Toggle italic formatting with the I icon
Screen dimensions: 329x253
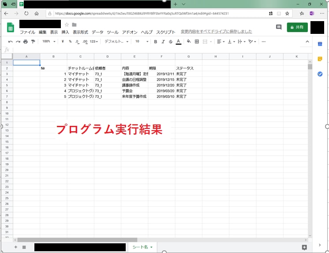click(163, 42)
